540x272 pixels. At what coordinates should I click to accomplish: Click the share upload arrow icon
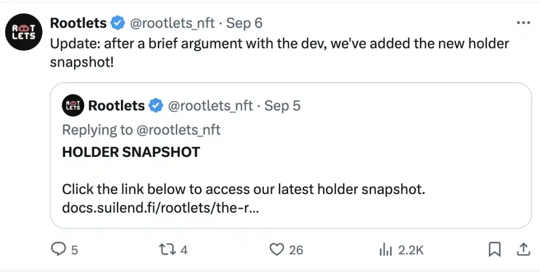[x=523, y=250]
